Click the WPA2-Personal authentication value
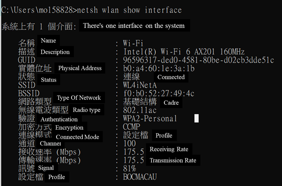 pyautogui.click(x=150, y=118)
